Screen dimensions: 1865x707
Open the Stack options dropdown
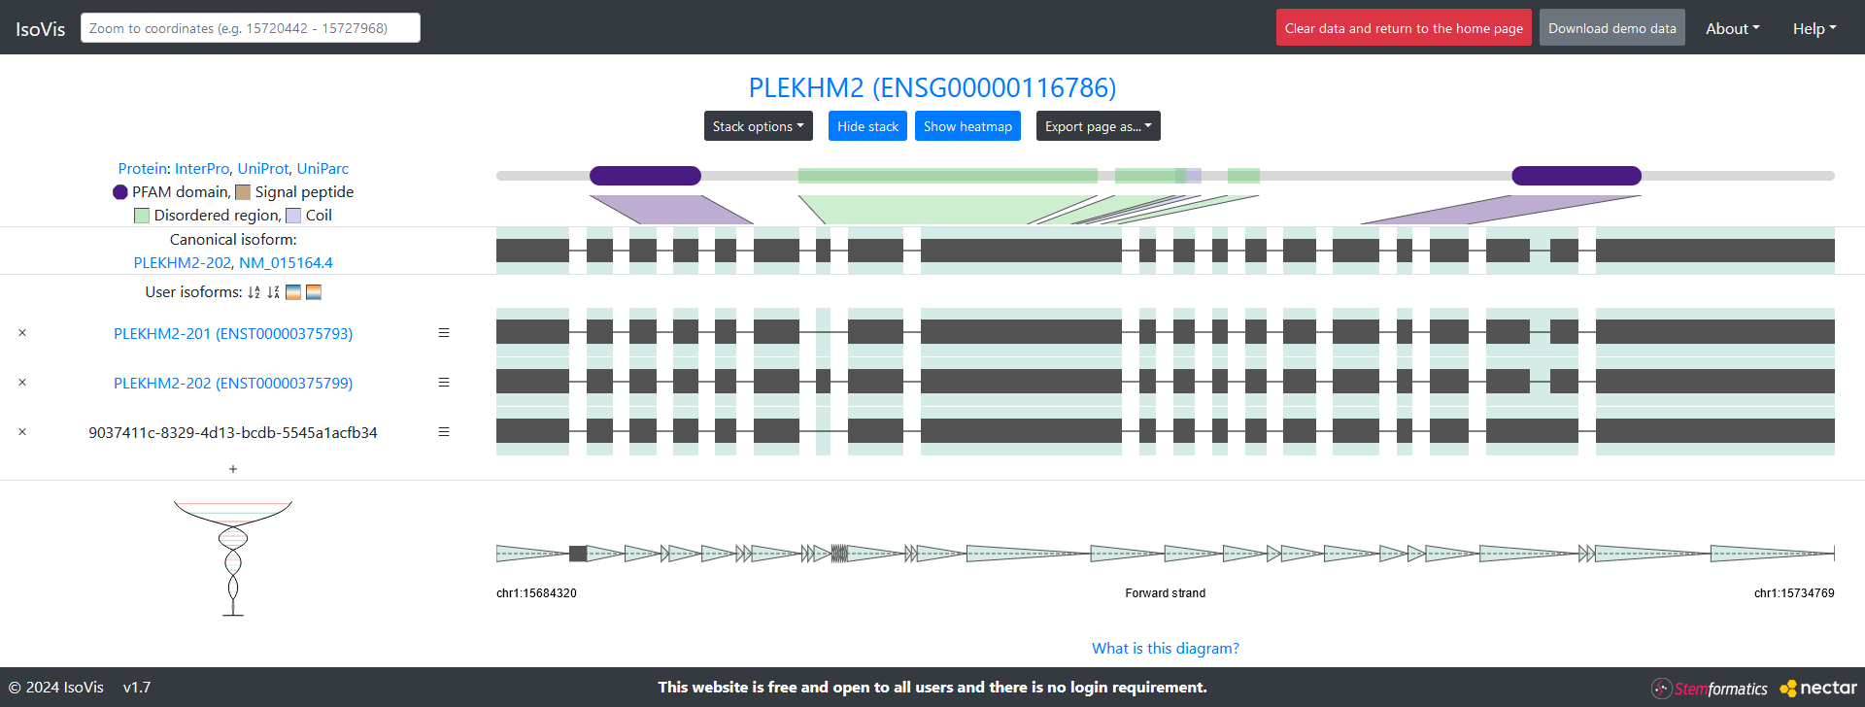[758, 126]
